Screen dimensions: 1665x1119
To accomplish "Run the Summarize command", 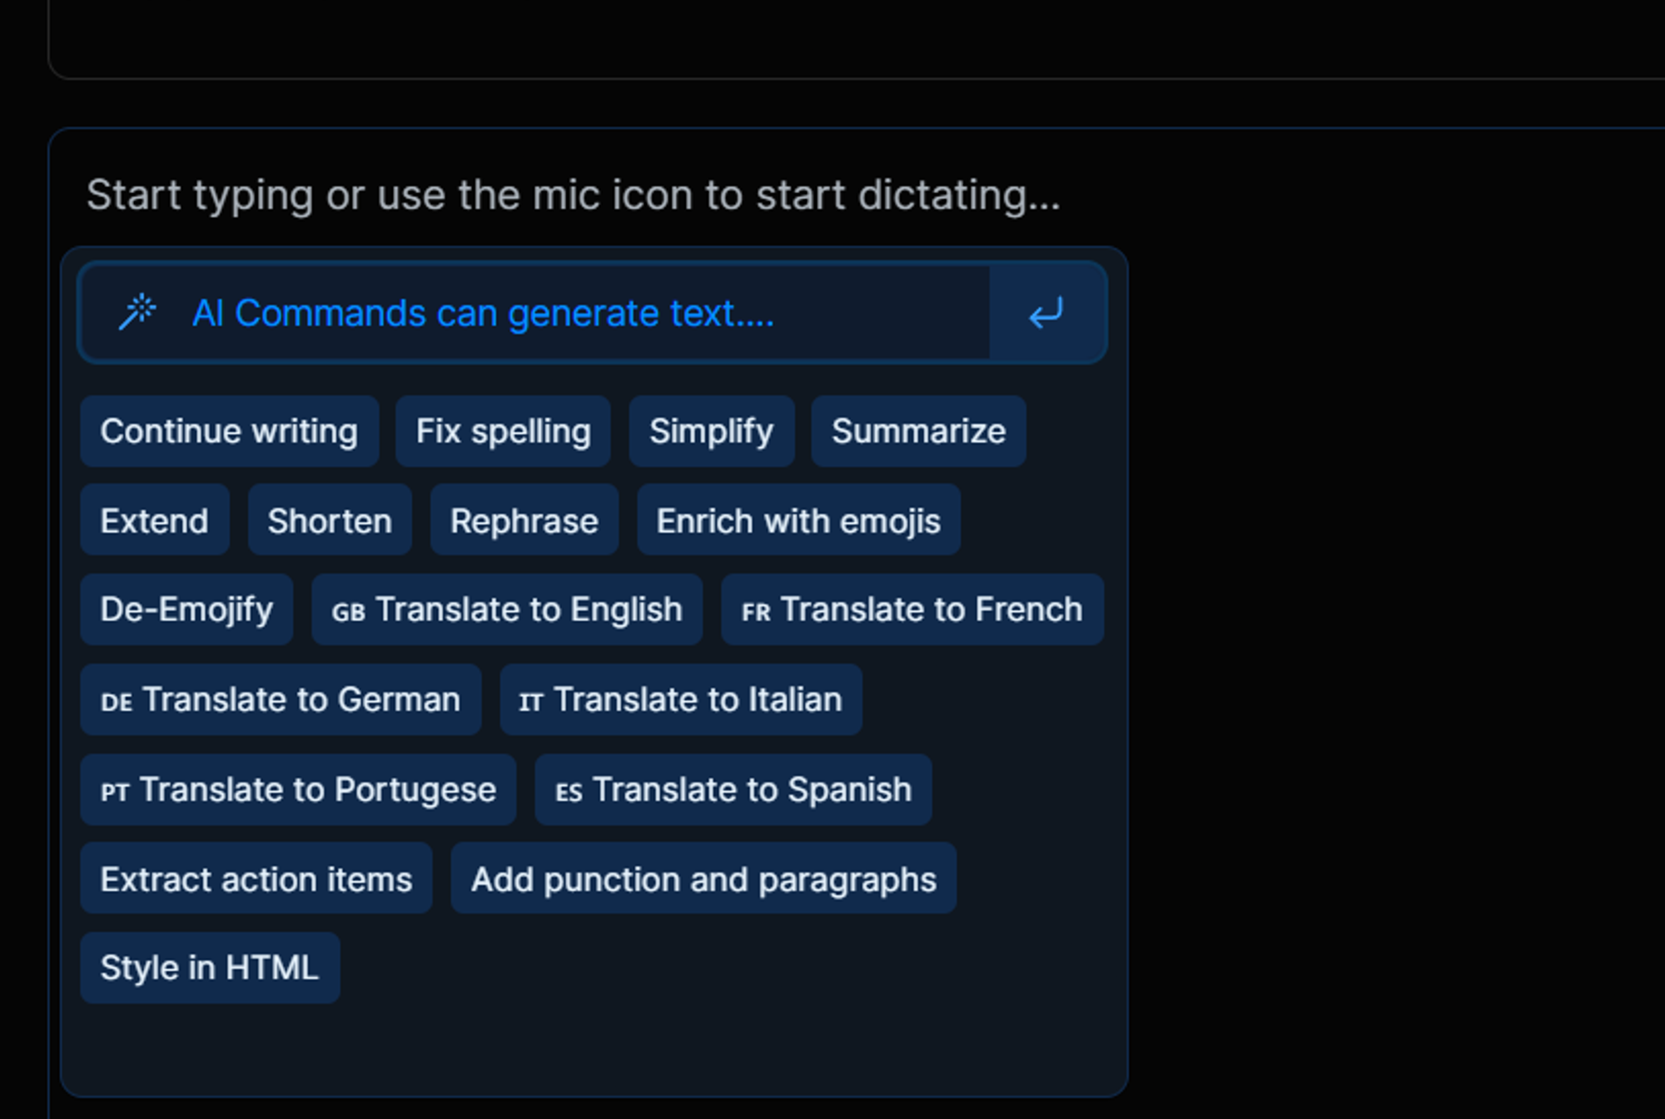I will tap(918, 431).
